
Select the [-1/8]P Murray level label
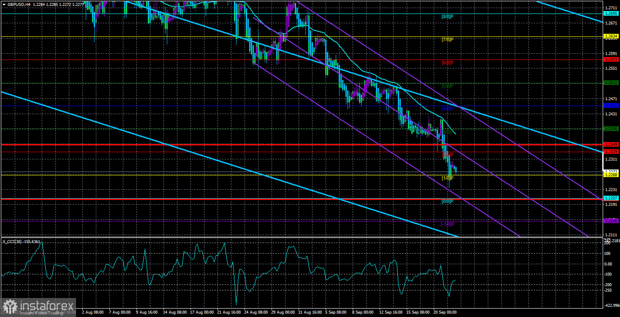point(447,224)
